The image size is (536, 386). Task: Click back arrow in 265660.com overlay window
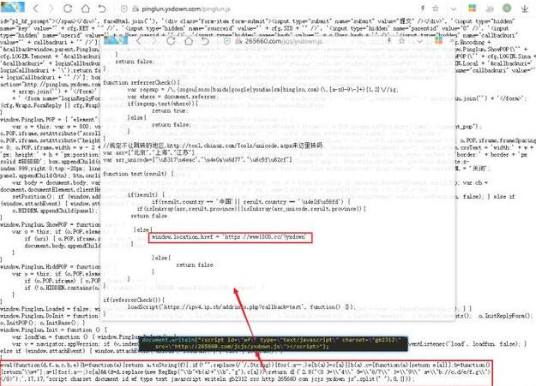(139, 41)
